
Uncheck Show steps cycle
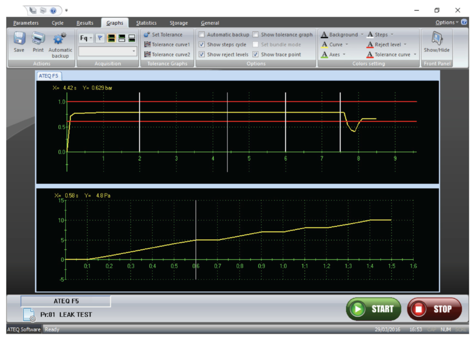click(202, 44)
